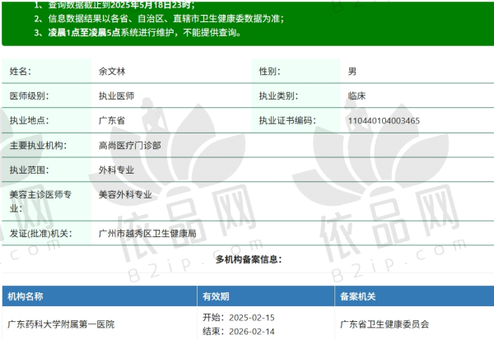The height and width of the screenshot is (340, 494).
Task: Click the 有效期 column header
Action: (216, 296)
